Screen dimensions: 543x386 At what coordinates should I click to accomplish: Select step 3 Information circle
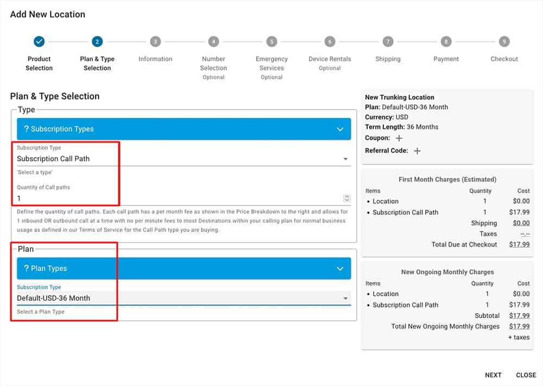coord(155,42)
